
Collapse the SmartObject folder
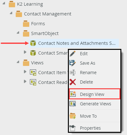(18, 33)
